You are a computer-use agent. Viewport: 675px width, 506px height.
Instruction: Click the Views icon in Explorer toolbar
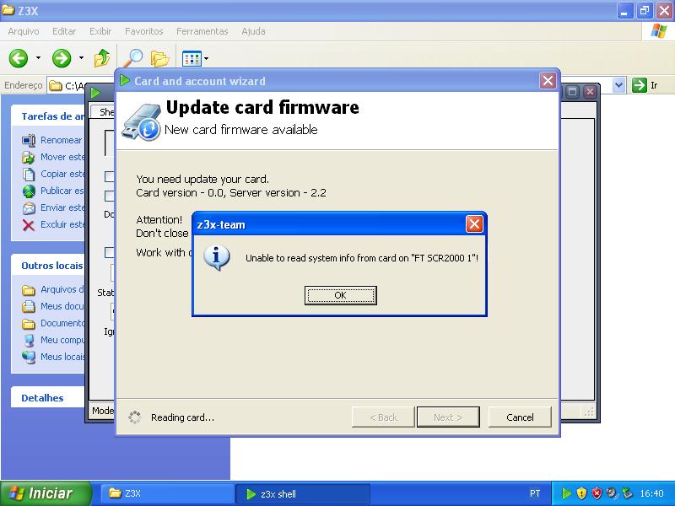192,58
